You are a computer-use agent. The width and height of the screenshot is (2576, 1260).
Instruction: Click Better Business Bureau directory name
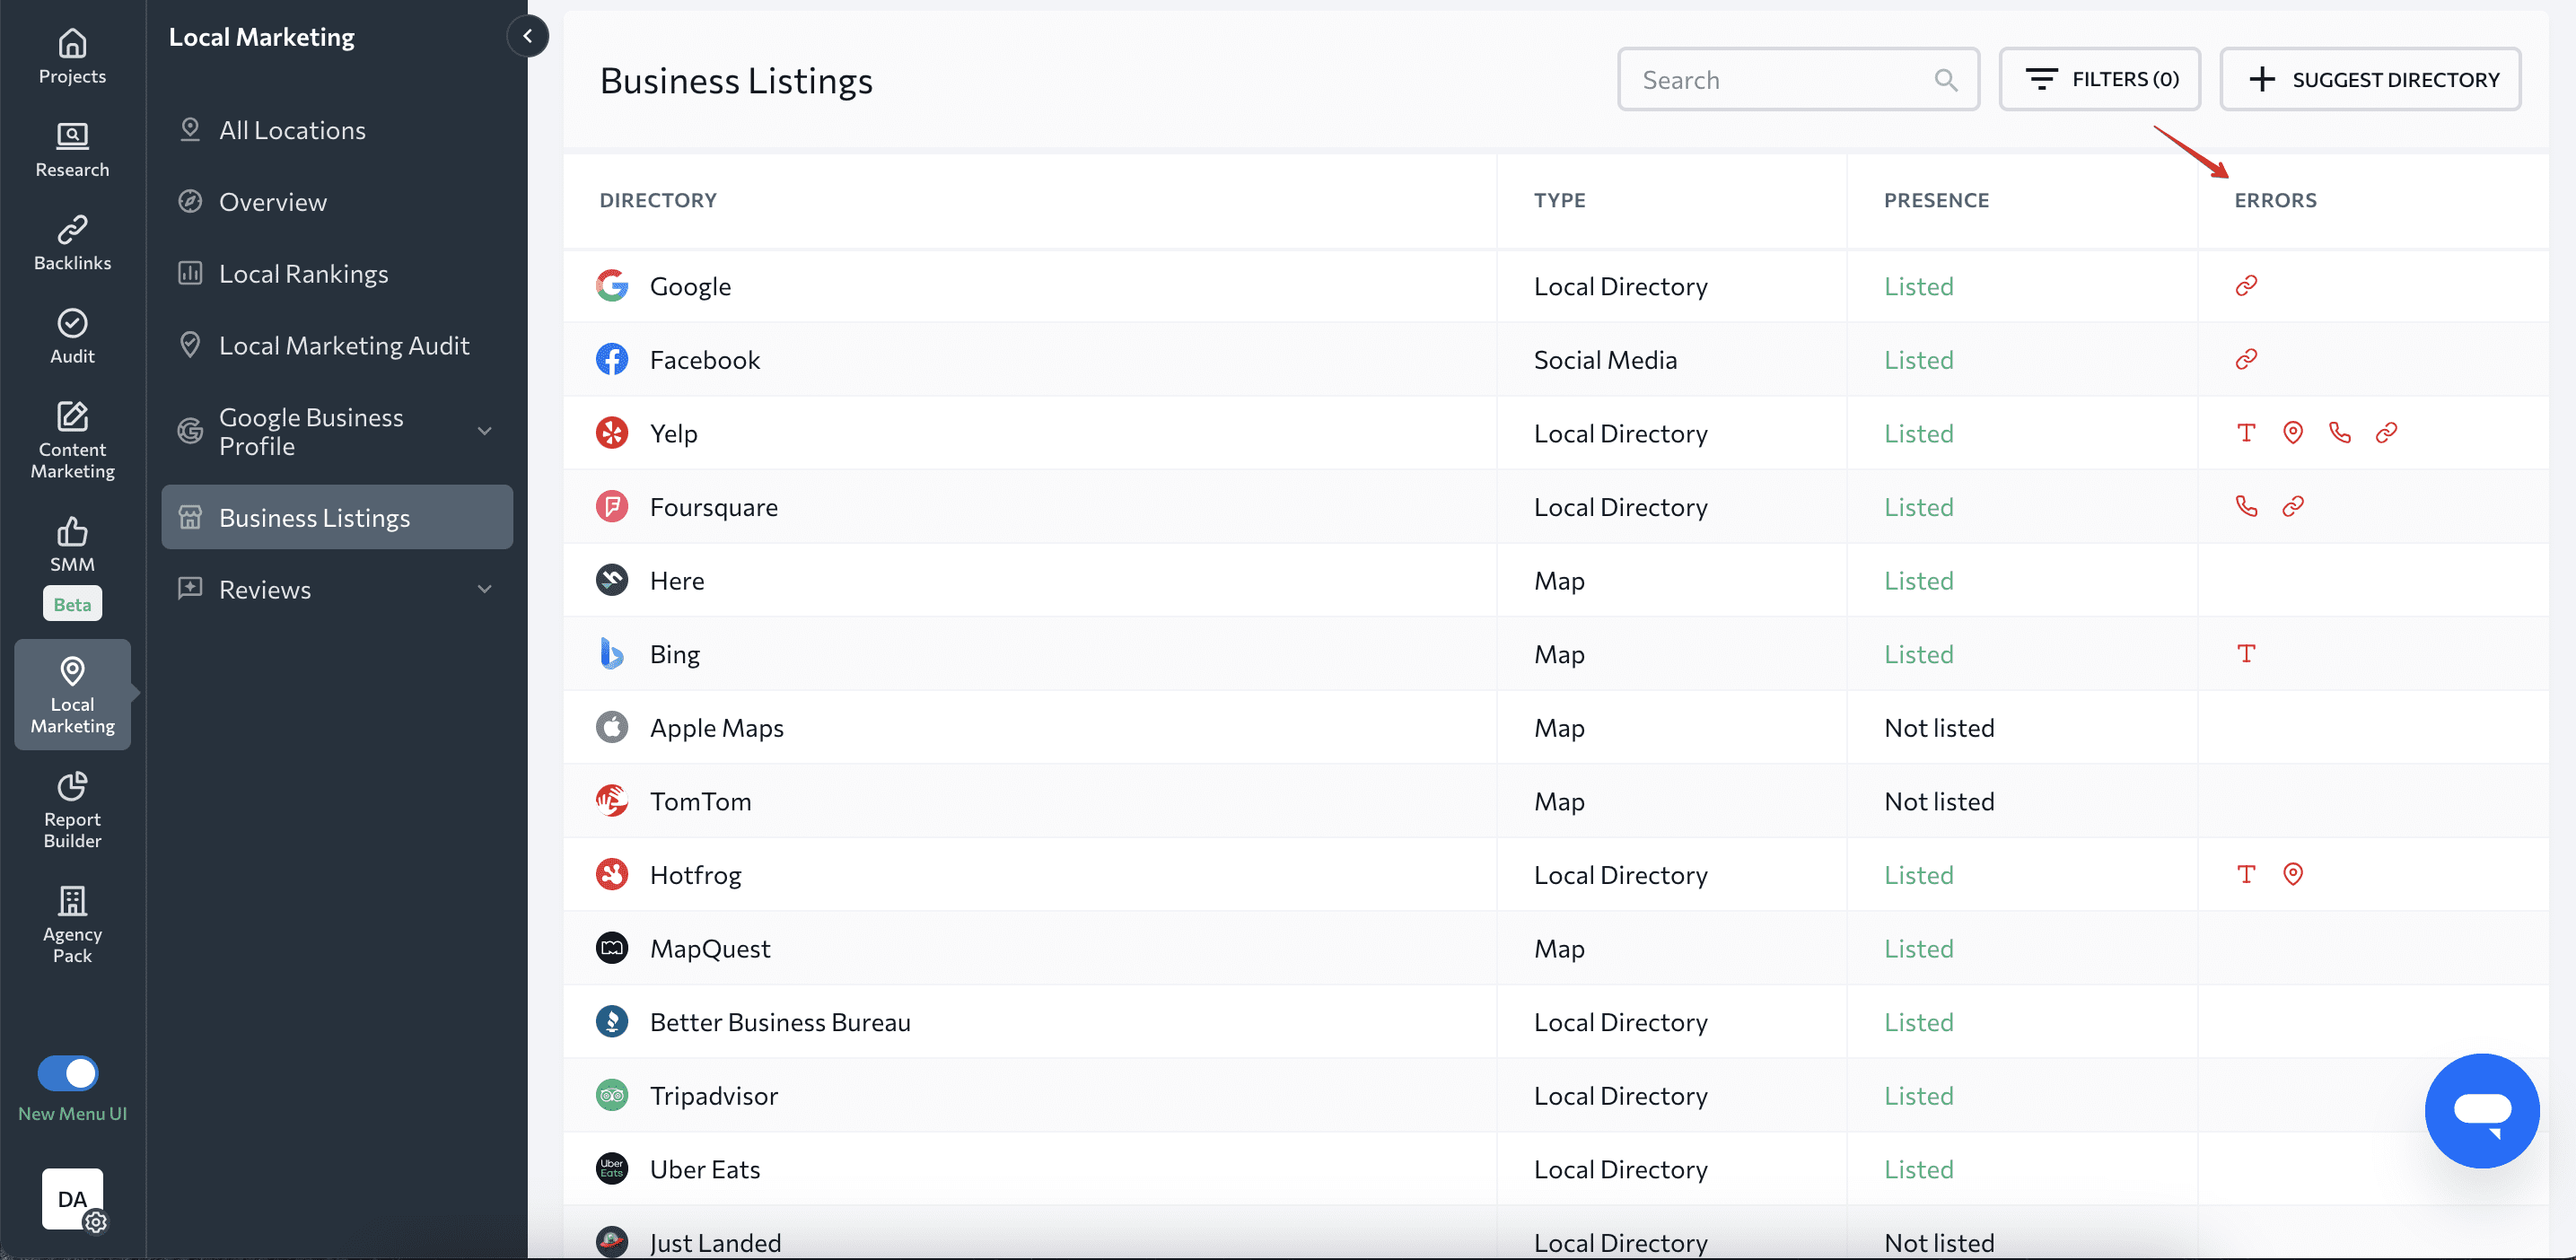pyautogui.click(x=780, y=1022)
